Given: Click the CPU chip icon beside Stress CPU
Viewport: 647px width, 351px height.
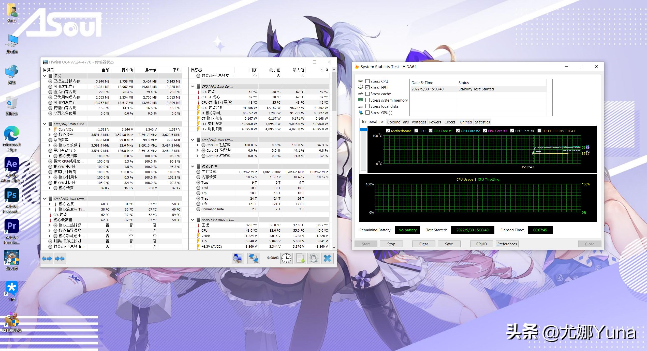Looking at the screenshot, I should [361, 81].
